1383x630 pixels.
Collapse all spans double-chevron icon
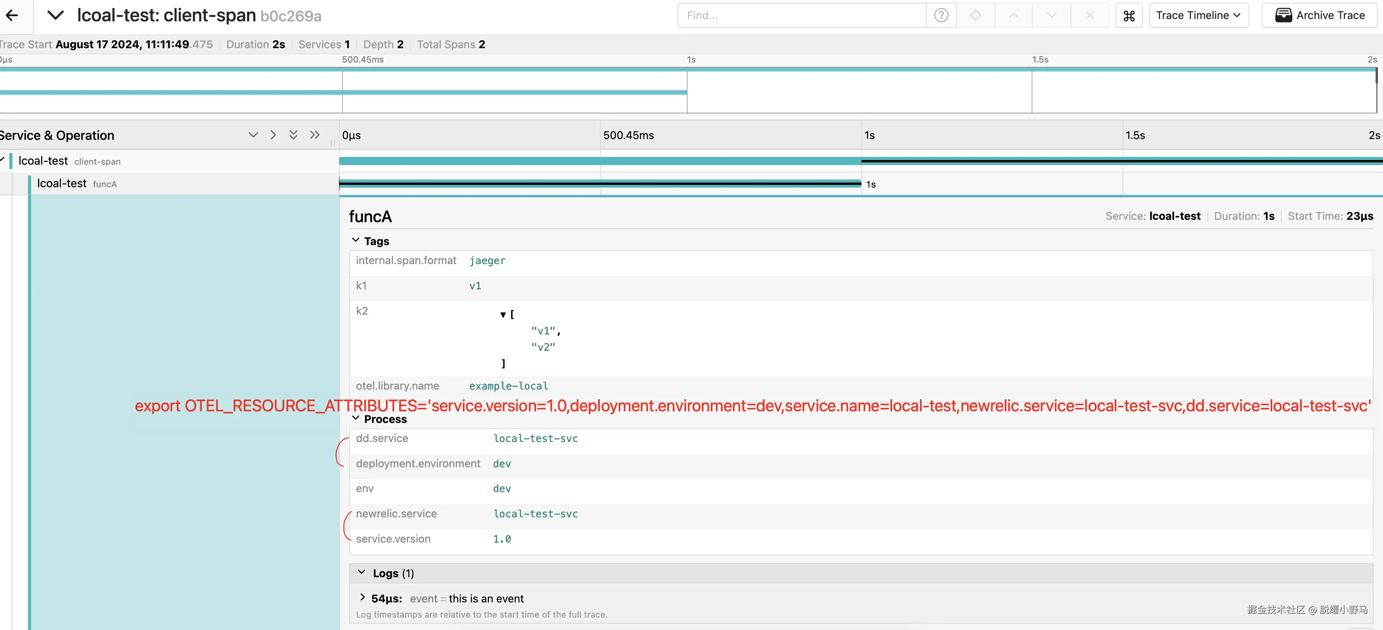(314, 135)
